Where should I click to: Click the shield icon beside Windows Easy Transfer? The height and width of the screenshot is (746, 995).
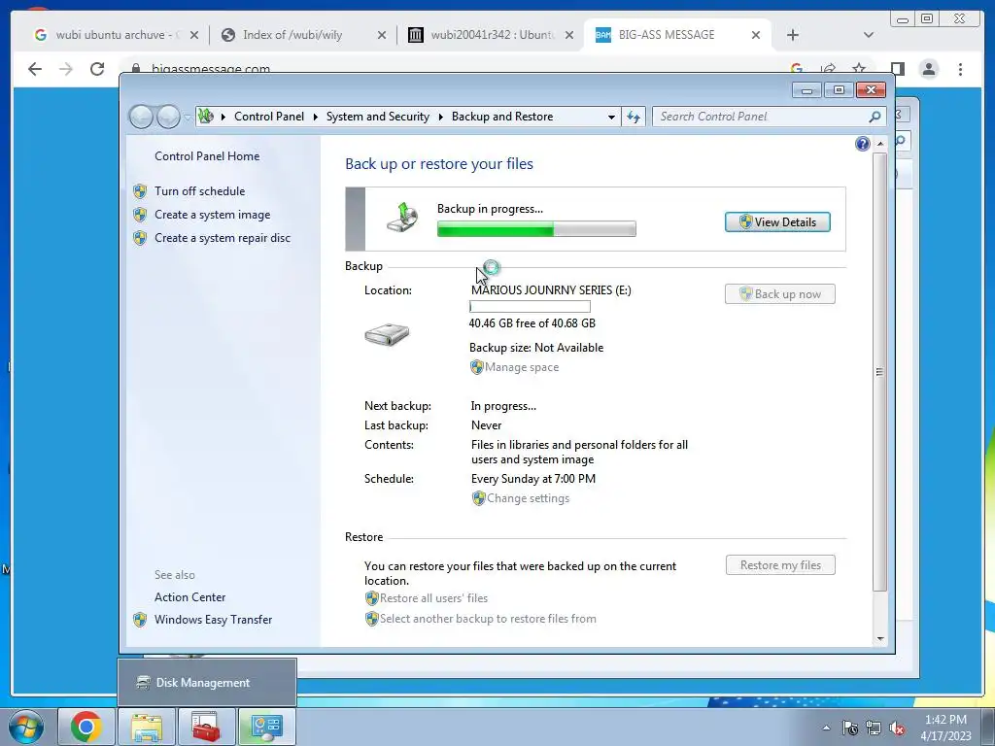point(140,620)
